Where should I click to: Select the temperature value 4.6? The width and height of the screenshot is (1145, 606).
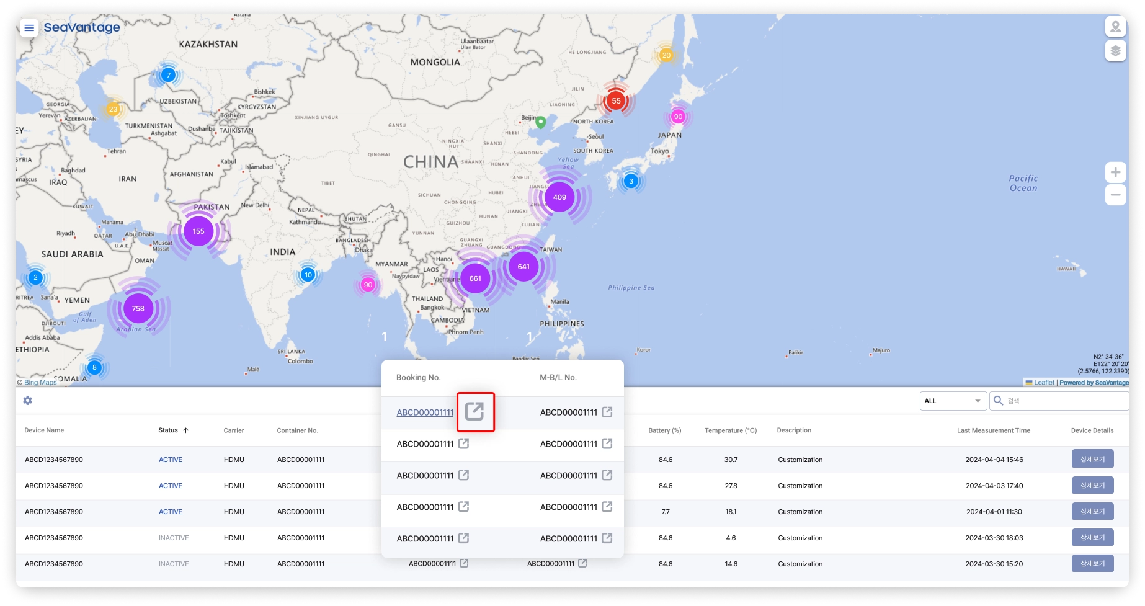[731, 538]
